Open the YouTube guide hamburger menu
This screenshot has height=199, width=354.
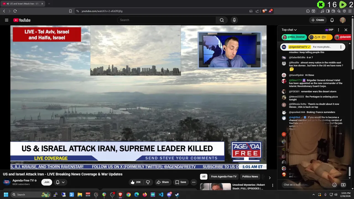coord(7,20)
